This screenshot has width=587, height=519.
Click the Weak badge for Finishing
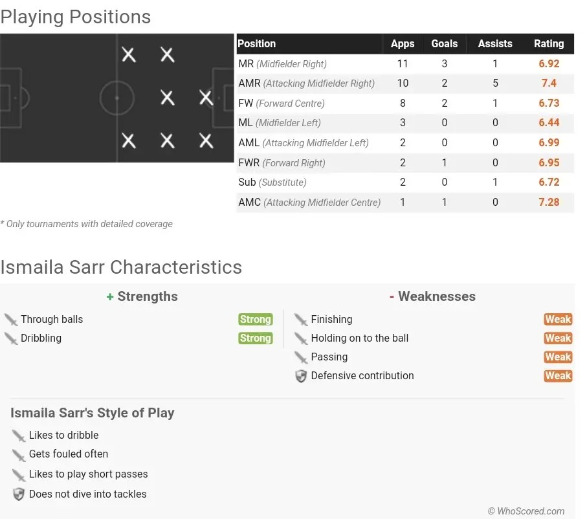(558, 320)
